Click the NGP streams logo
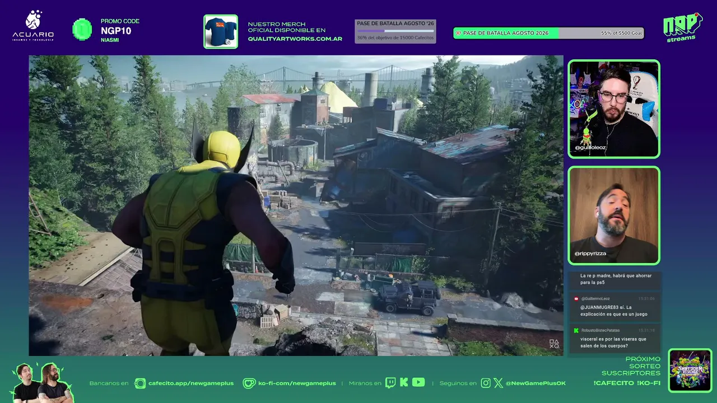Screen dimensions: 717x403 [682, 27]
